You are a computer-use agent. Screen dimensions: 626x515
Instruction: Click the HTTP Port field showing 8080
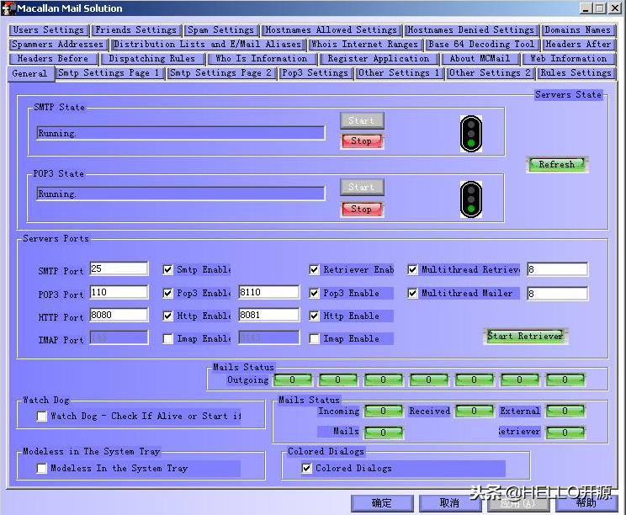point(119,315)
